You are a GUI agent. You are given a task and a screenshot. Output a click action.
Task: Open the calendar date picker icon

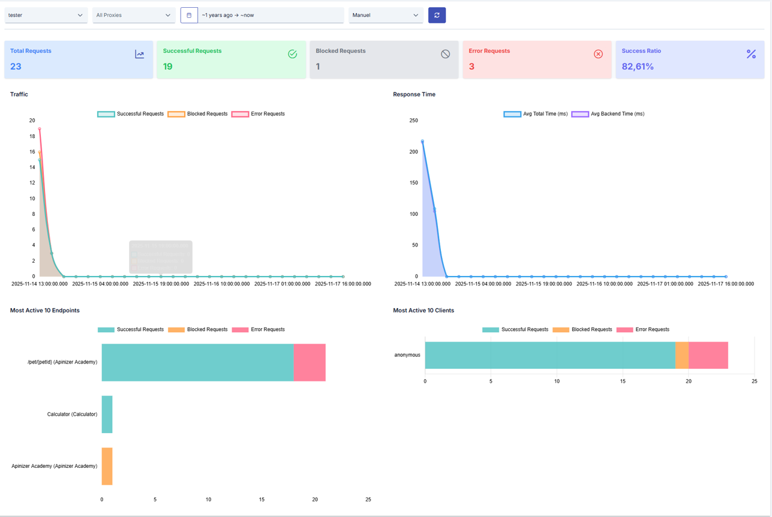point(189,16)
